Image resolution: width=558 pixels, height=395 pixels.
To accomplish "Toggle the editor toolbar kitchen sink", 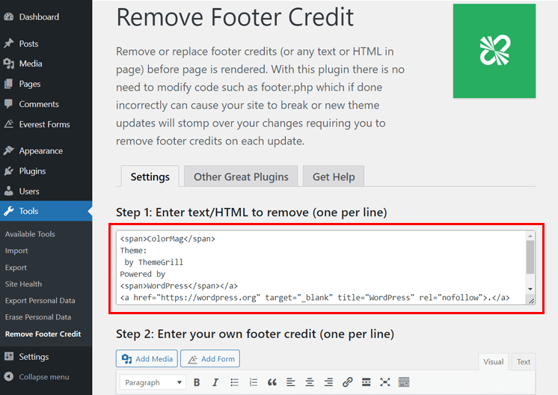I will pyautogui.click(x=404, y=382).
